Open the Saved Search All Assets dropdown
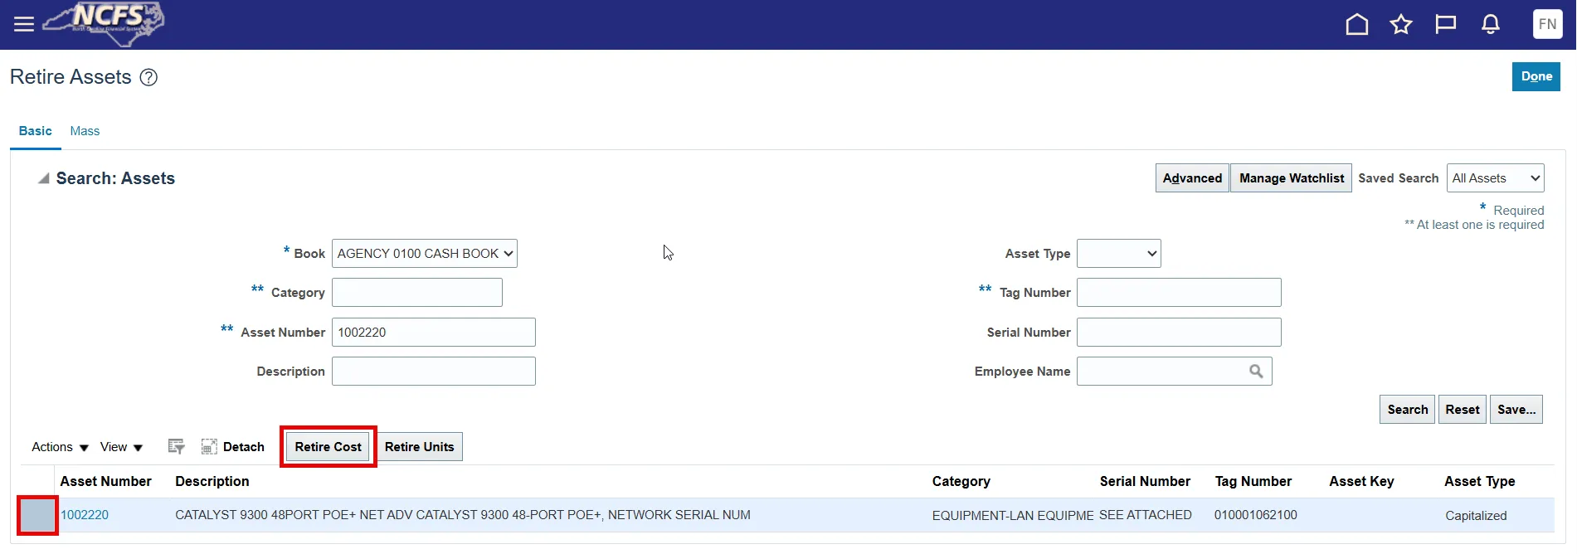This screenshot has height=554, width=1577. coord(1495,177)
